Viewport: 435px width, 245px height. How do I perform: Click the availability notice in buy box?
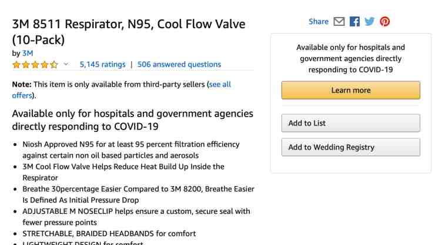[x=351, y=58]
